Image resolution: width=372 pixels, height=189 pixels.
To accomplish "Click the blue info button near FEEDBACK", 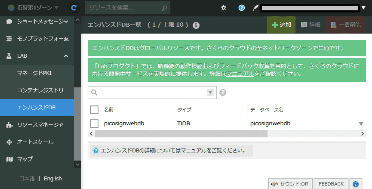I will 356,184.
